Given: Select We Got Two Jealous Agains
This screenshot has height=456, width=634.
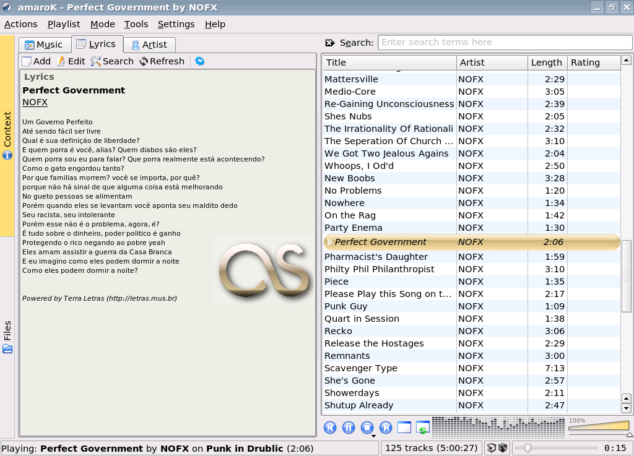Looking at the screenshot, I should tap(471, 153).
